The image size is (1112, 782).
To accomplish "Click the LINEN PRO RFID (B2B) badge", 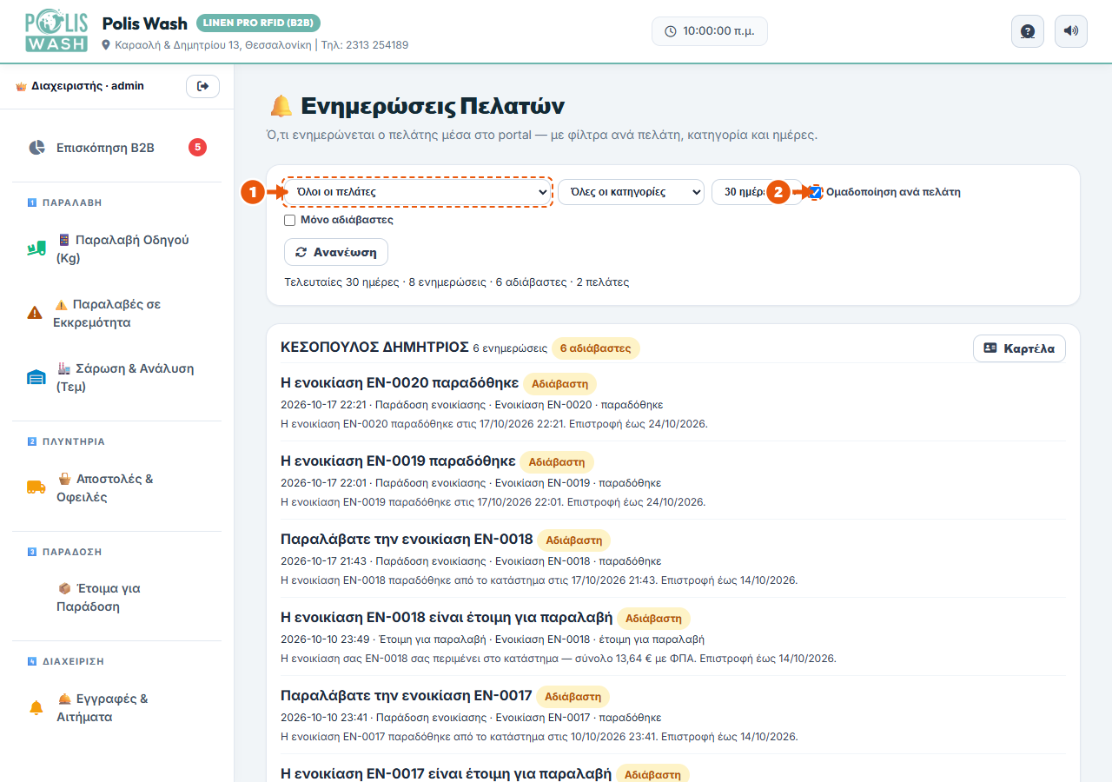I will (258, 23).
